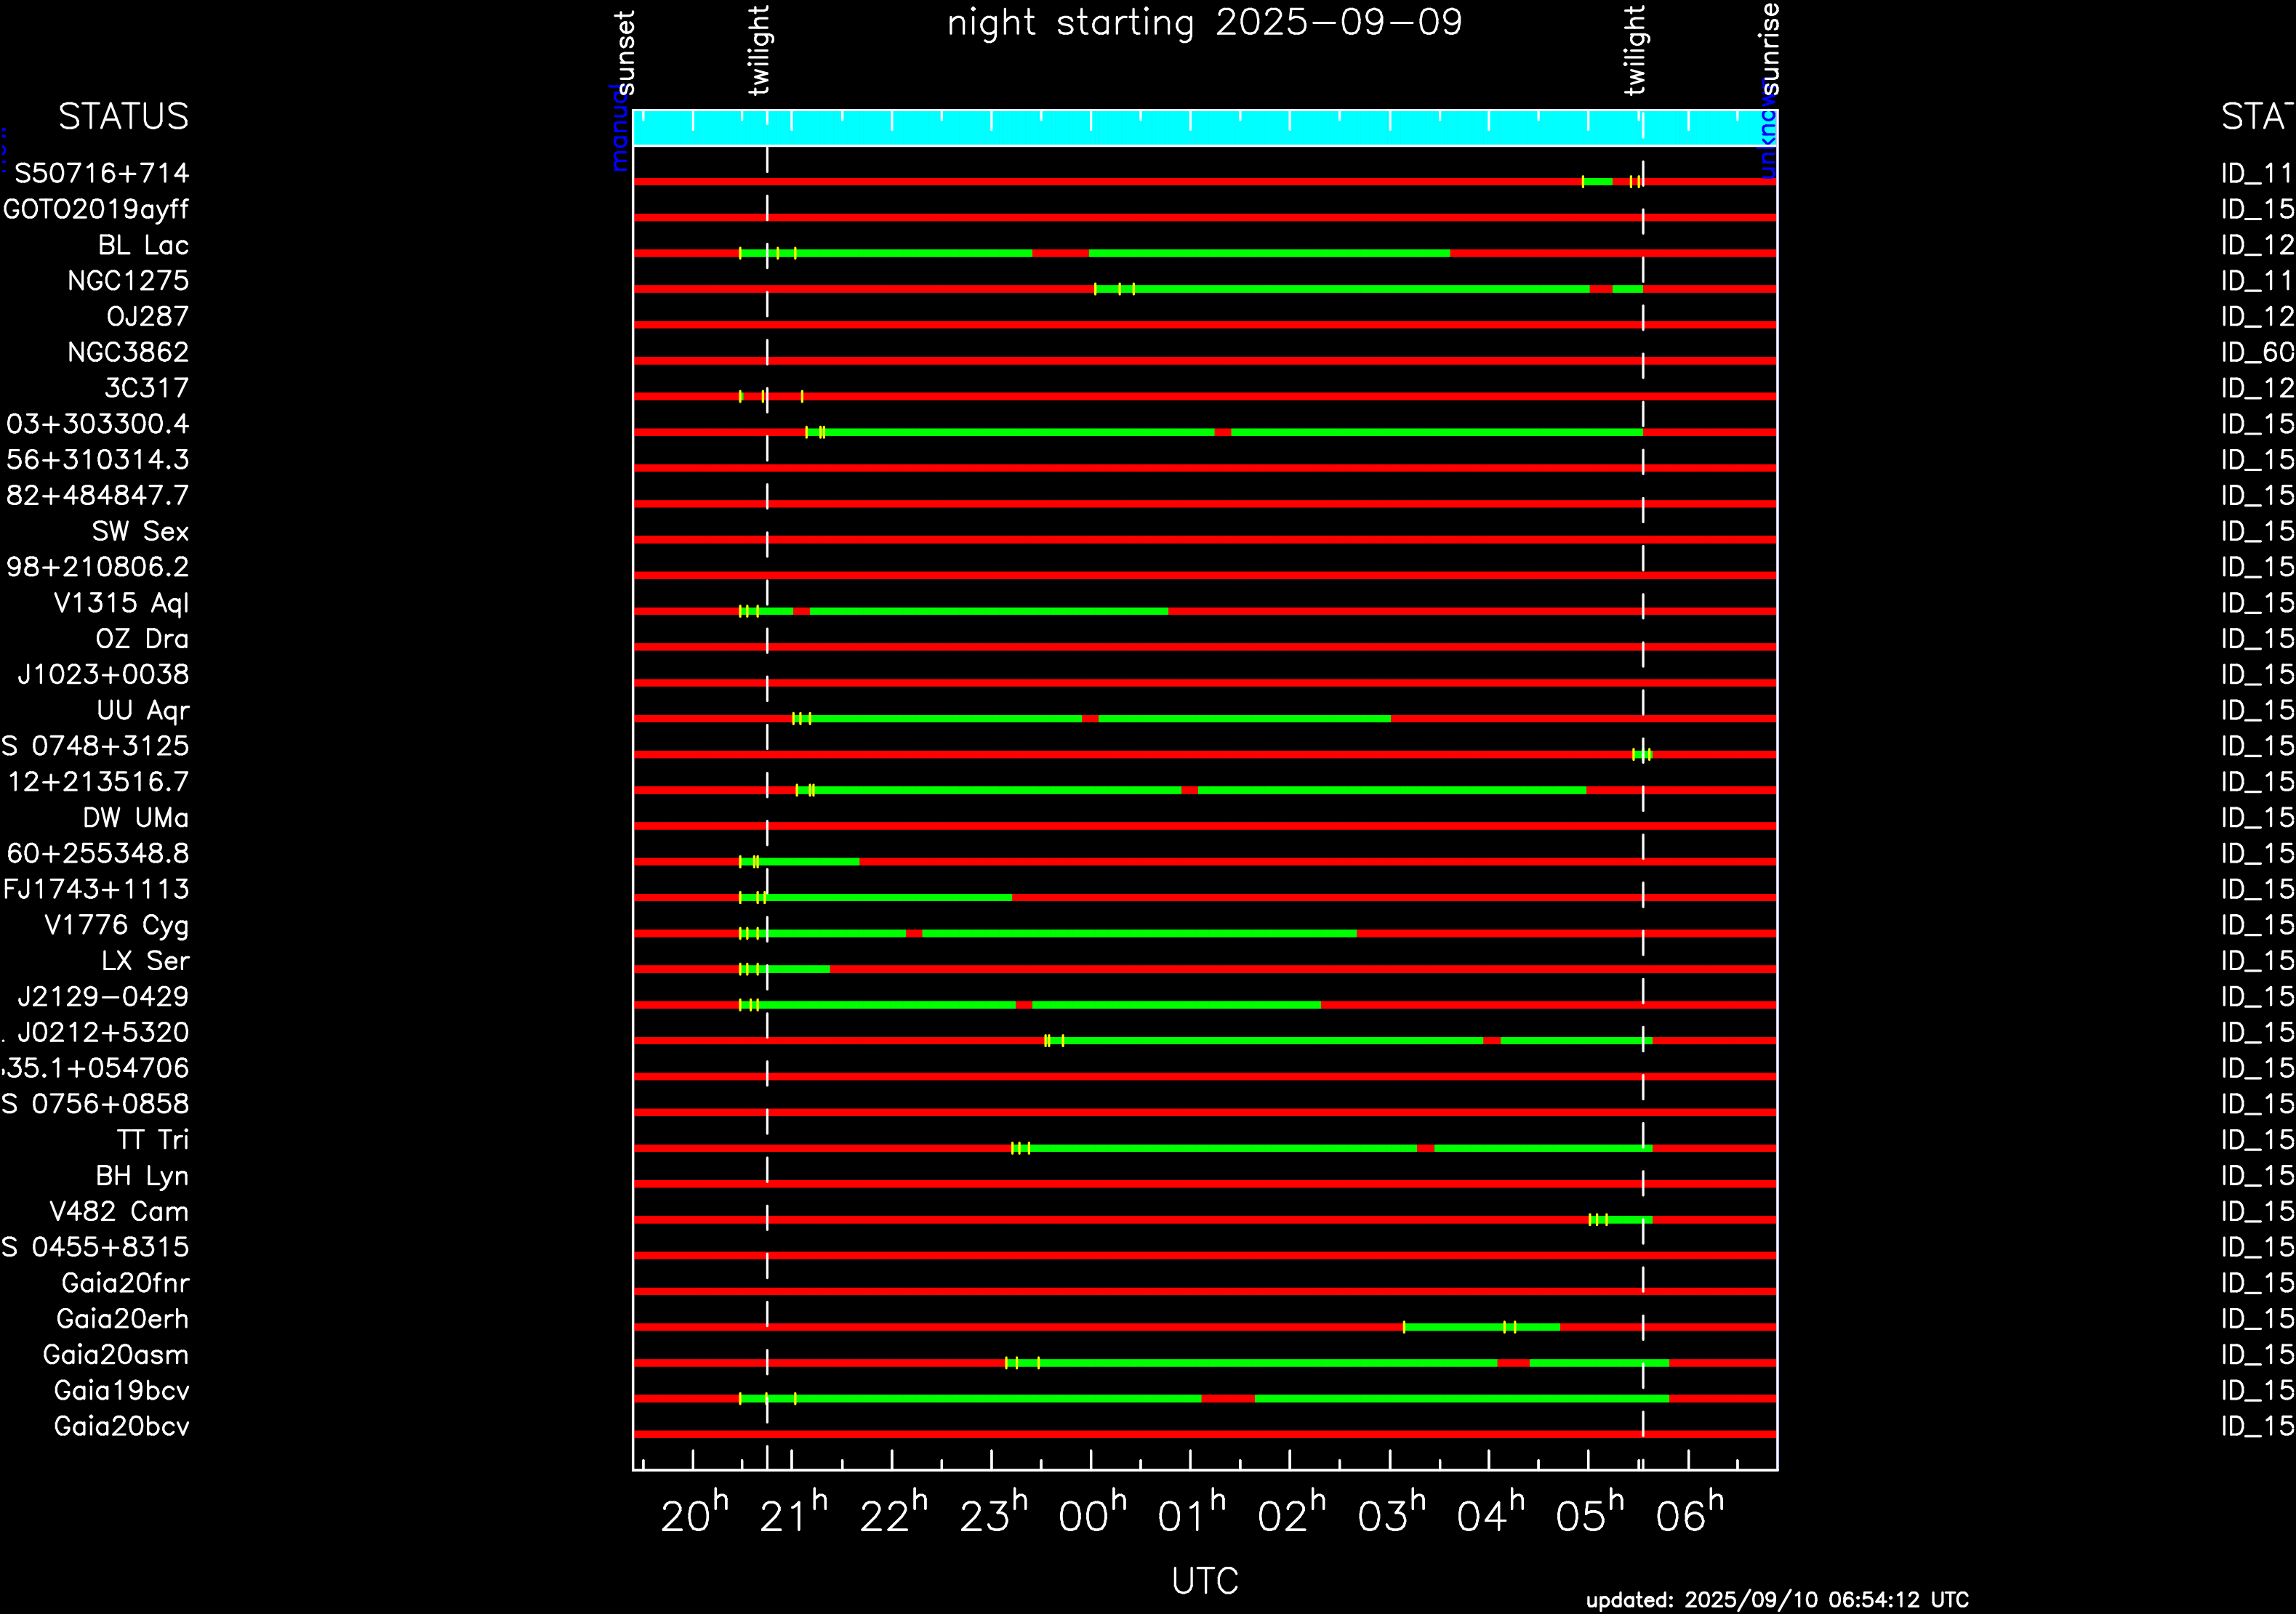The image size is (2296, 1614).
Task: Click the STATUS header on left
Action: [123, 118]
